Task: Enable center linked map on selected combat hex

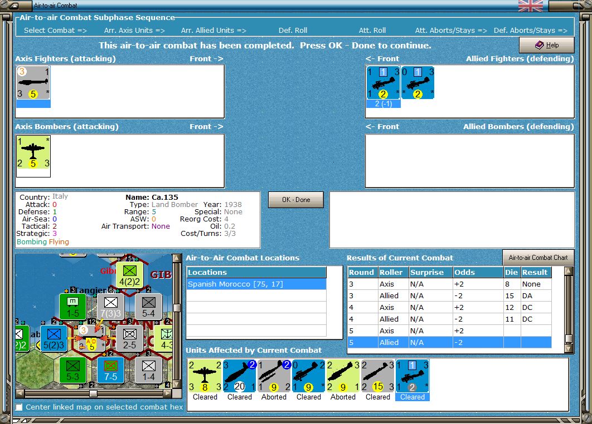Action: pyautogui.click(x=19, y=407)
